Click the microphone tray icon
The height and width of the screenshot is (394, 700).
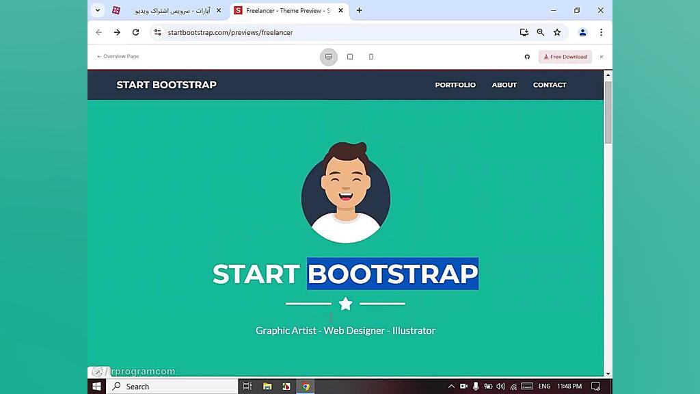click(476, 386)
